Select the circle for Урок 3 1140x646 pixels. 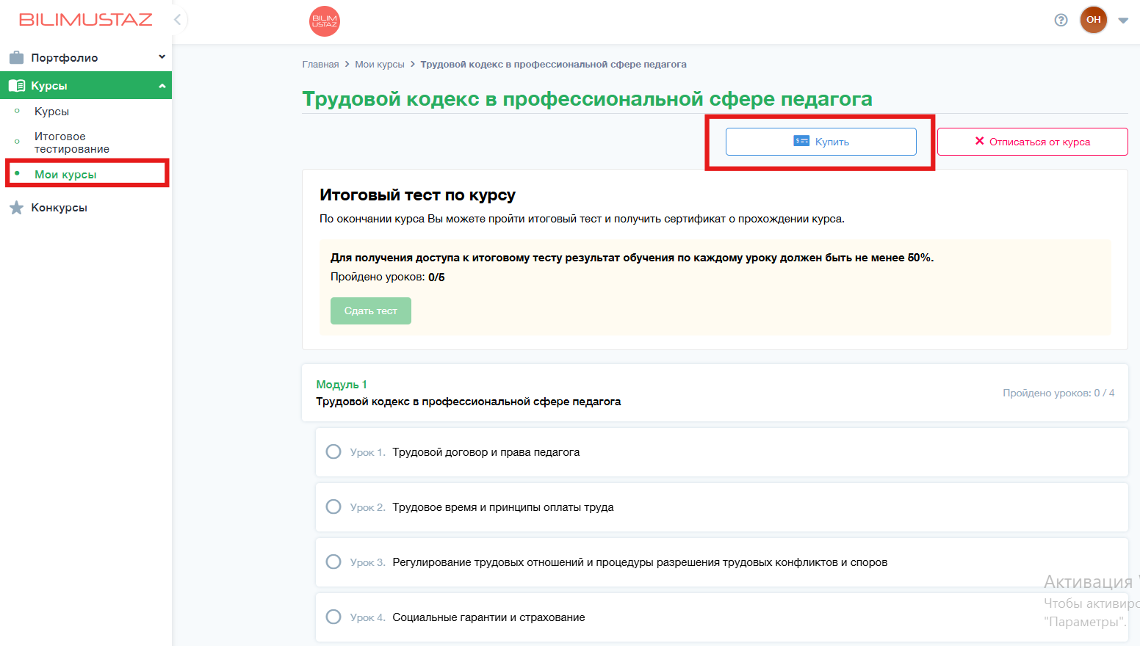point(333,562)
